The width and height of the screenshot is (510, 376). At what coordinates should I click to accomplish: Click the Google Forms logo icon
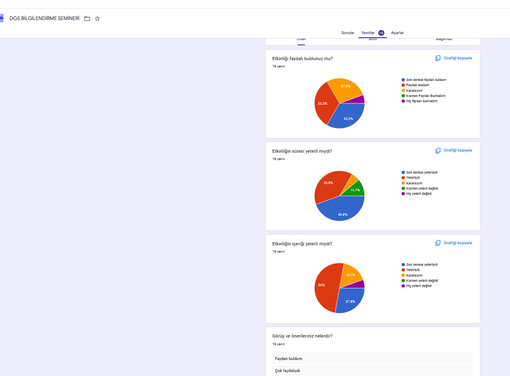[x=2, y=18]
